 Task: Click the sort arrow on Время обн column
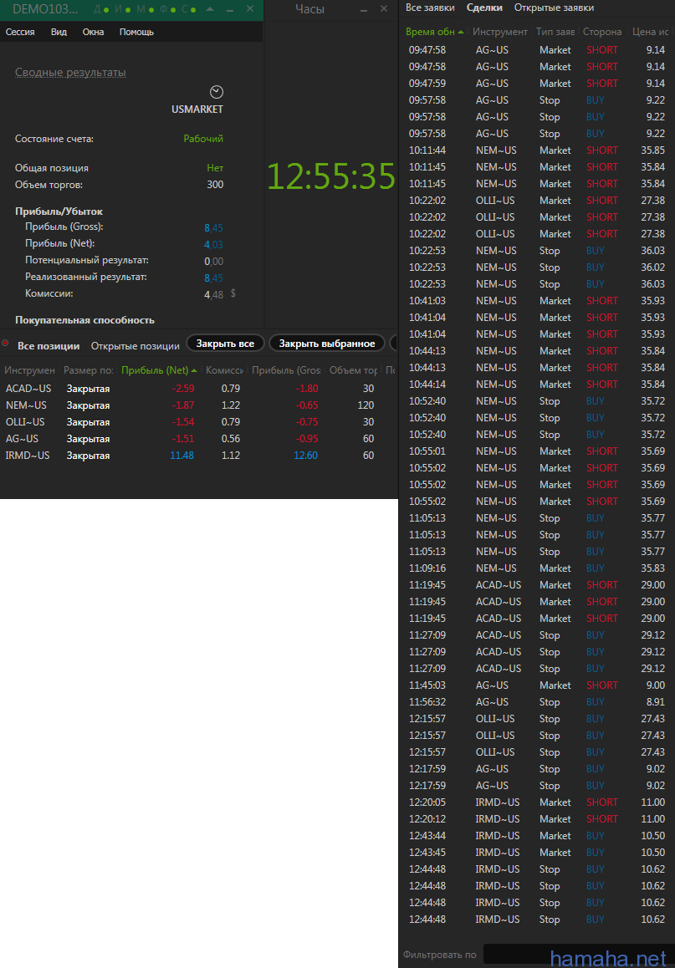coord(461,32)
